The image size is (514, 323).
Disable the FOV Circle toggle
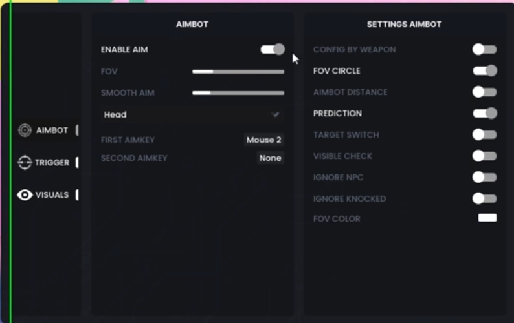click(485, 70)
